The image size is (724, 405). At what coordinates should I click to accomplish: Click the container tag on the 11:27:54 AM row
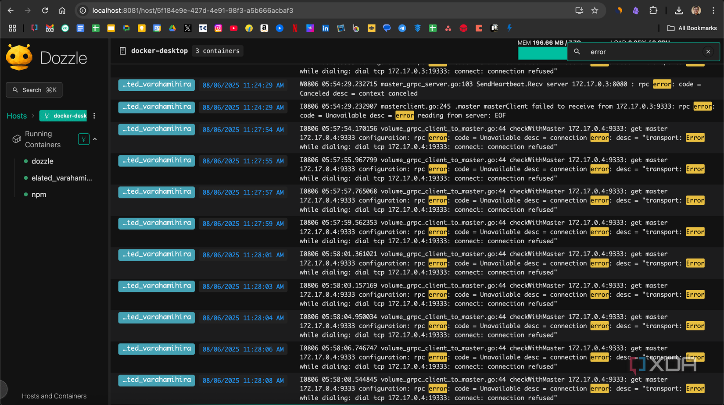tap(157, 129)
